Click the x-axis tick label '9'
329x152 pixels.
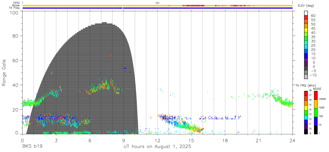click(x=124, y=140)
